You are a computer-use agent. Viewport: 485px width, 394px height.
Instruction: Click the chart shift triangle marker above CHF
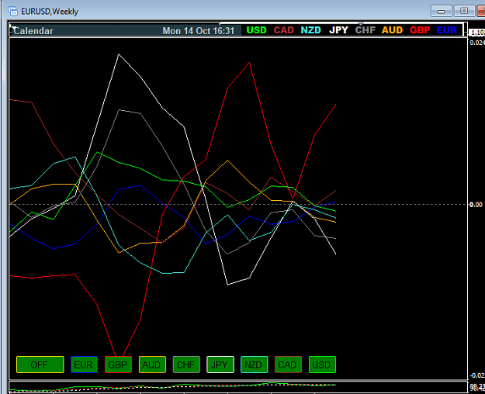pos(361,24)
